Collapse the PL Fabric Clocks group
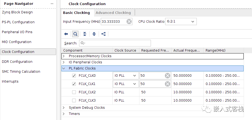This screenshot has width=252, height=120. (64, 68)
